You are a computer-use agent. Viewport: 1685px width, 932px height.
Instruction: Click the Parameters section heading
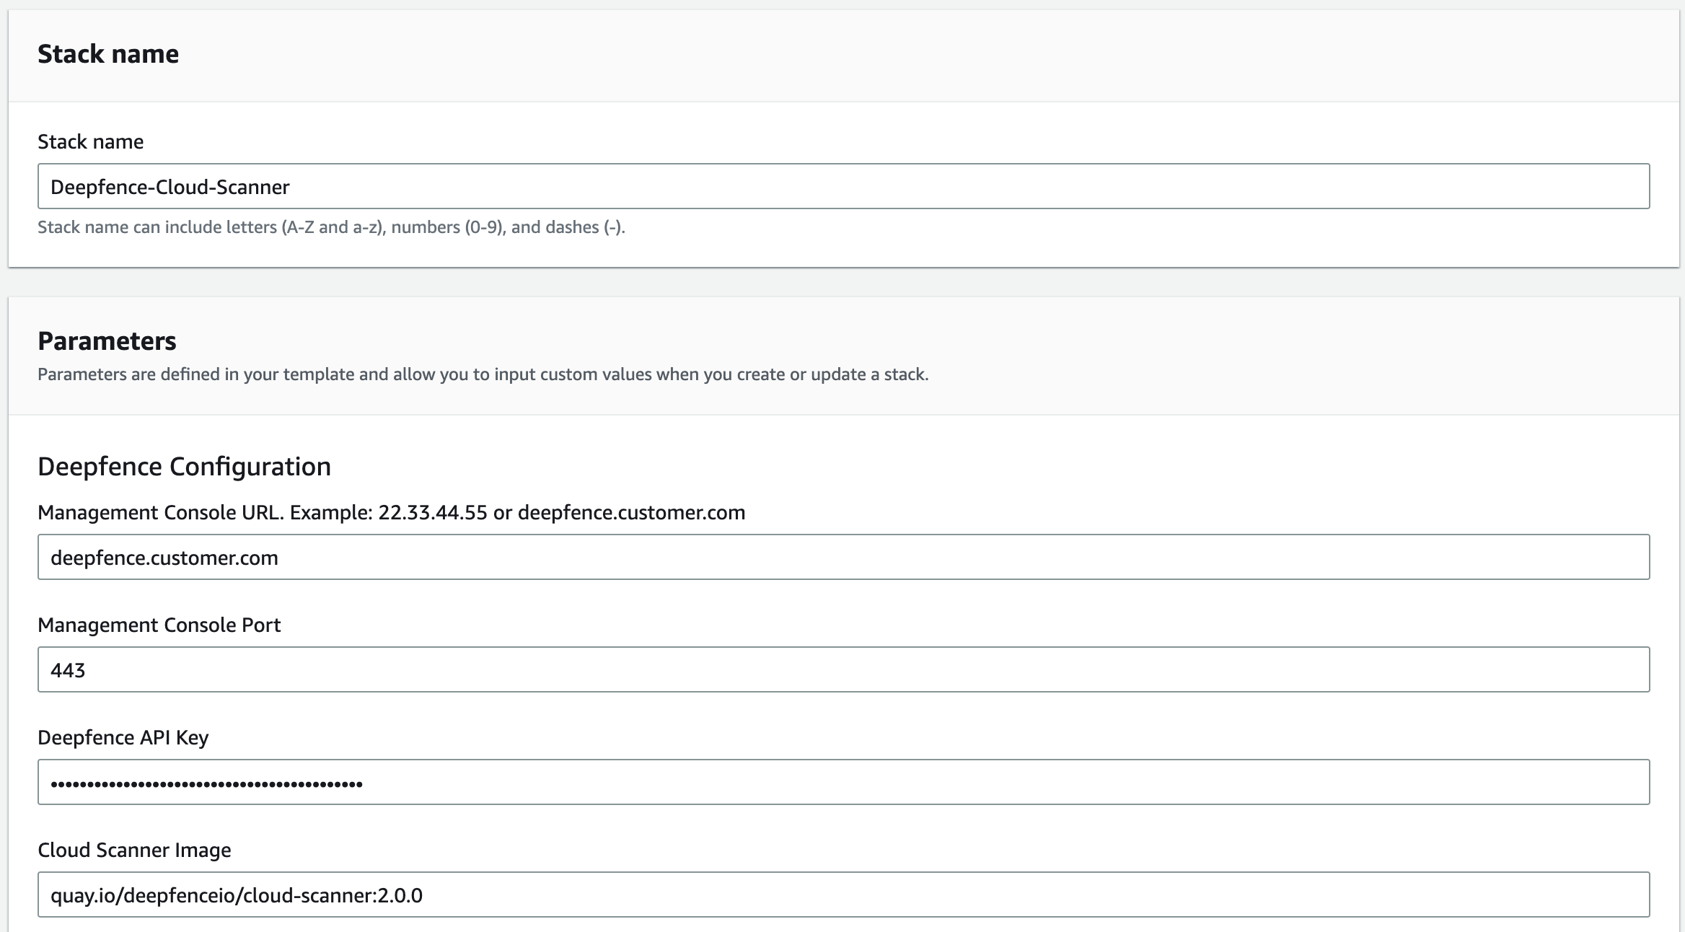tap(107, 340)
